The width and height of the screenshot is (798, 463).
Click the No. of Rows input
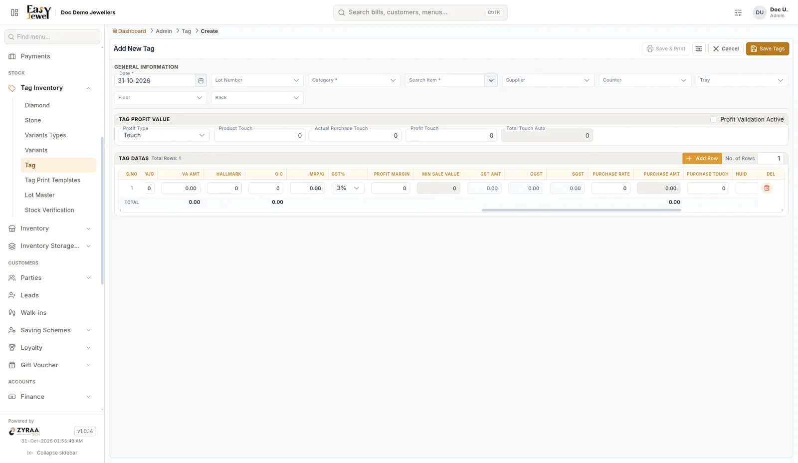(771, 158)
